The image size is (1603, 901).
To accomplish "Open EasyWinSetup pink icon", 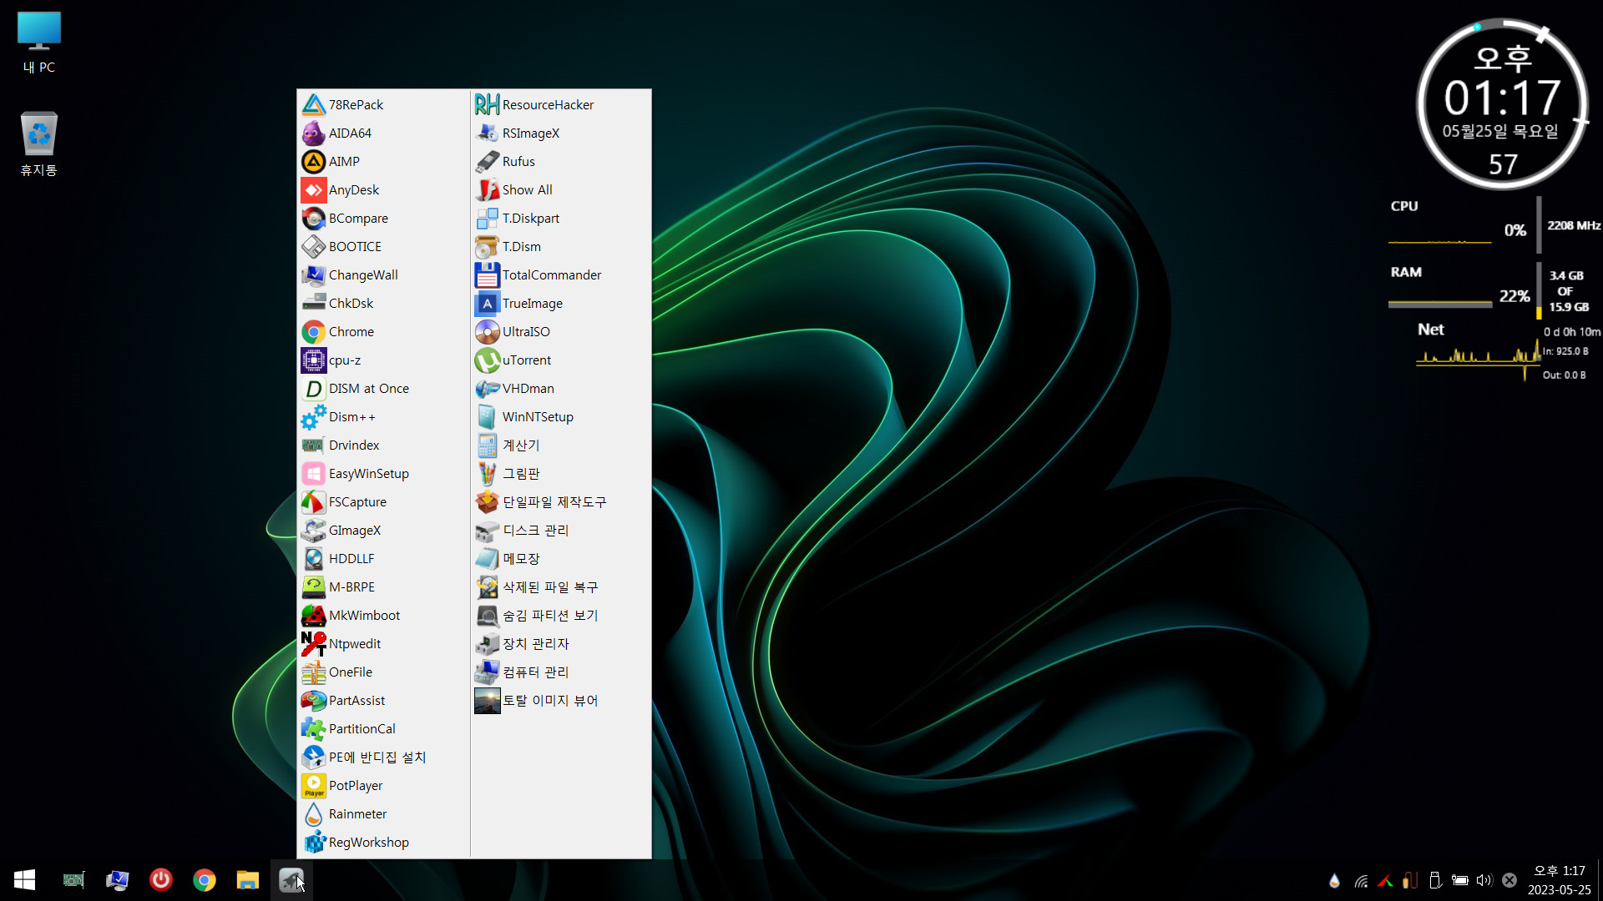I will [313, 473].
